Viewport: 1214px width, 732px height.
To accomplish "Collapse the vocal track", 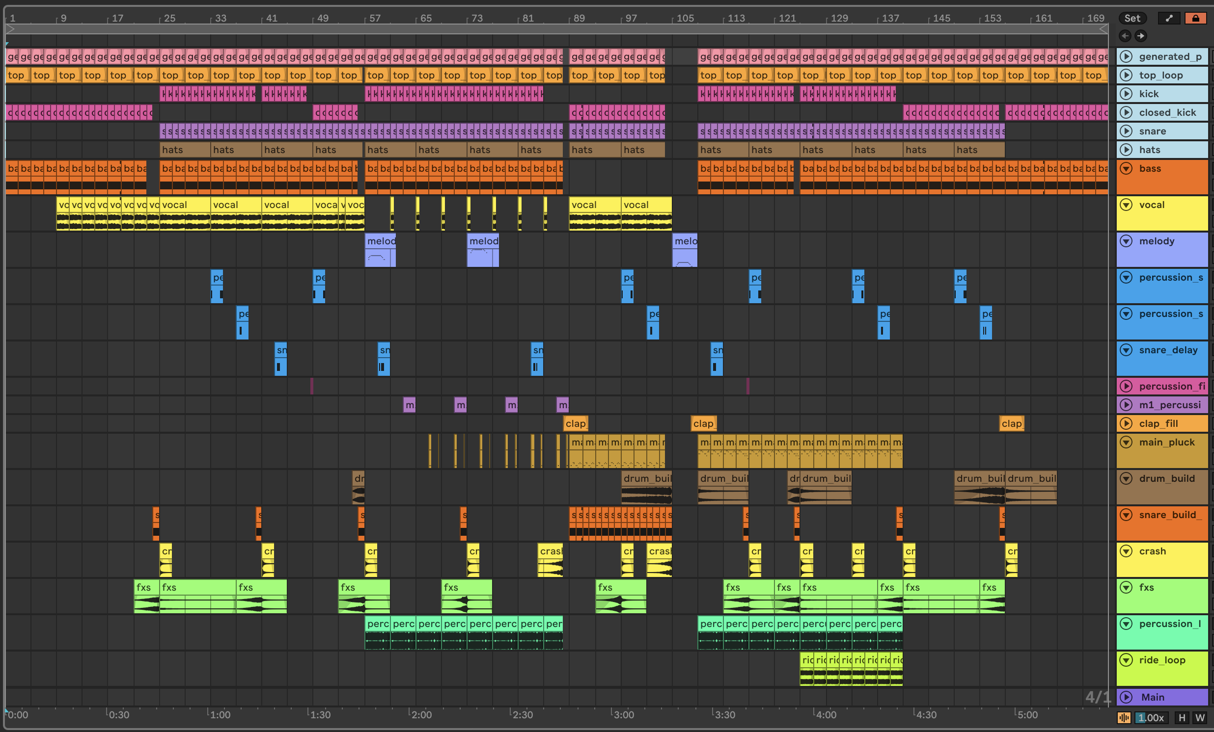I will (1126, 205).
